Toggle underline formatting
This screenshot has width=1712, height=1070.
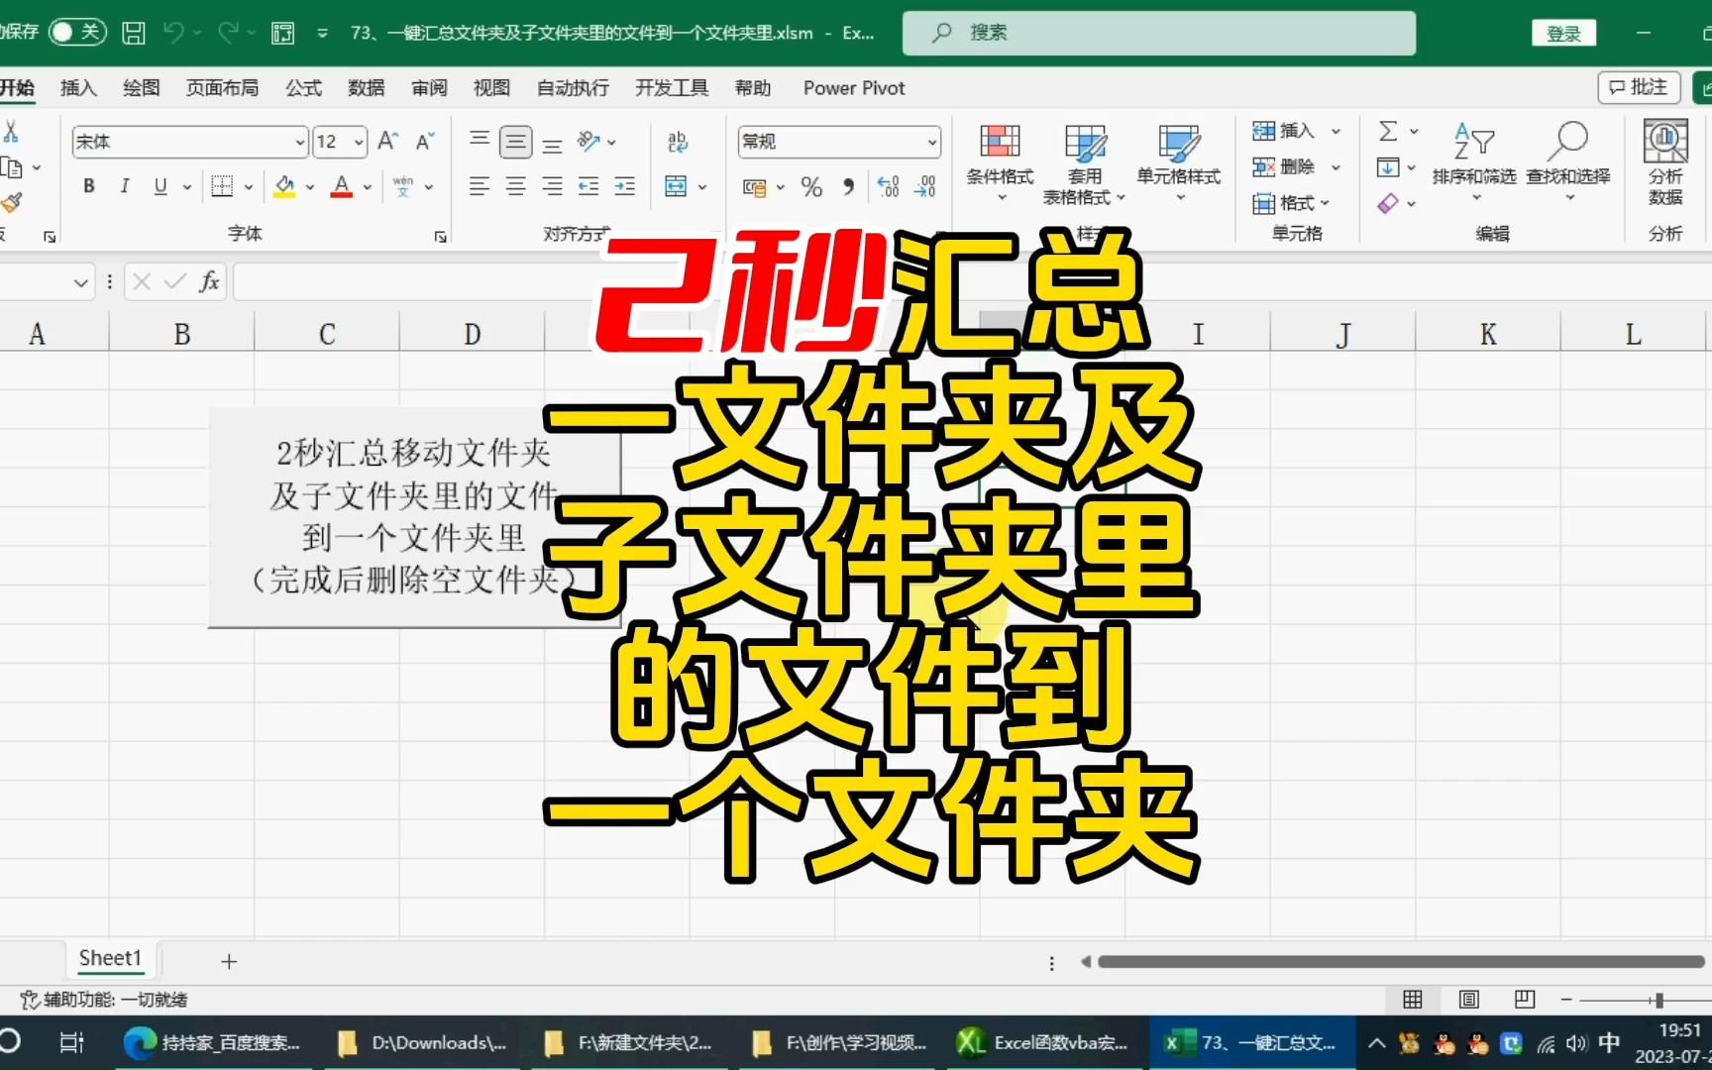click(159, 185)
